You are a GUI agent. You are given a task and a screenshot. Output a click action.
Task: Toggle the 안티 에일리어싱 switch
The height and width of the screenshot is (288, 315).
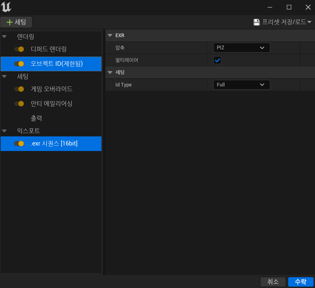[19, 104]
